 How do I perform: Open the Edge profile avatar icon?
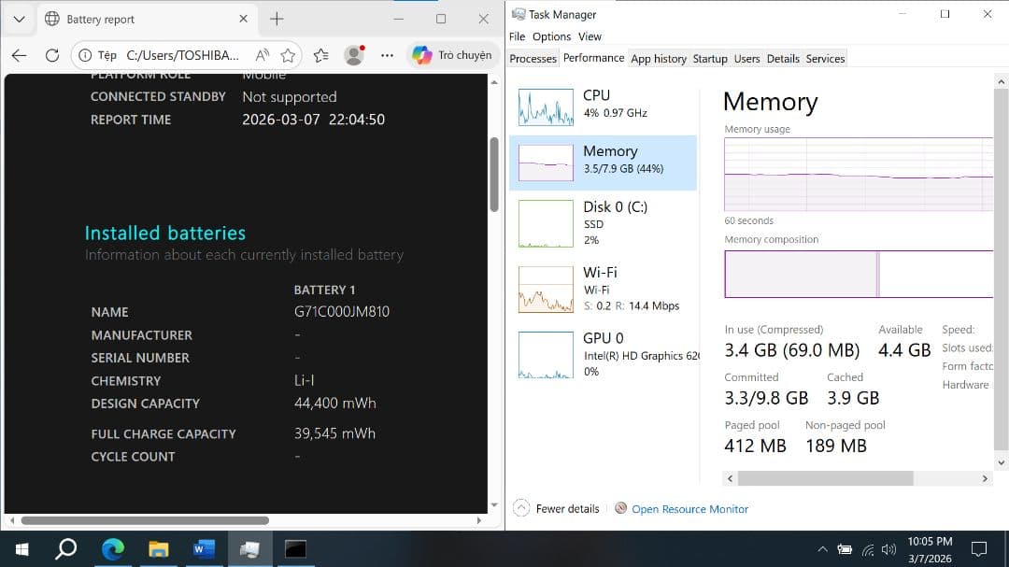point(353,55)
